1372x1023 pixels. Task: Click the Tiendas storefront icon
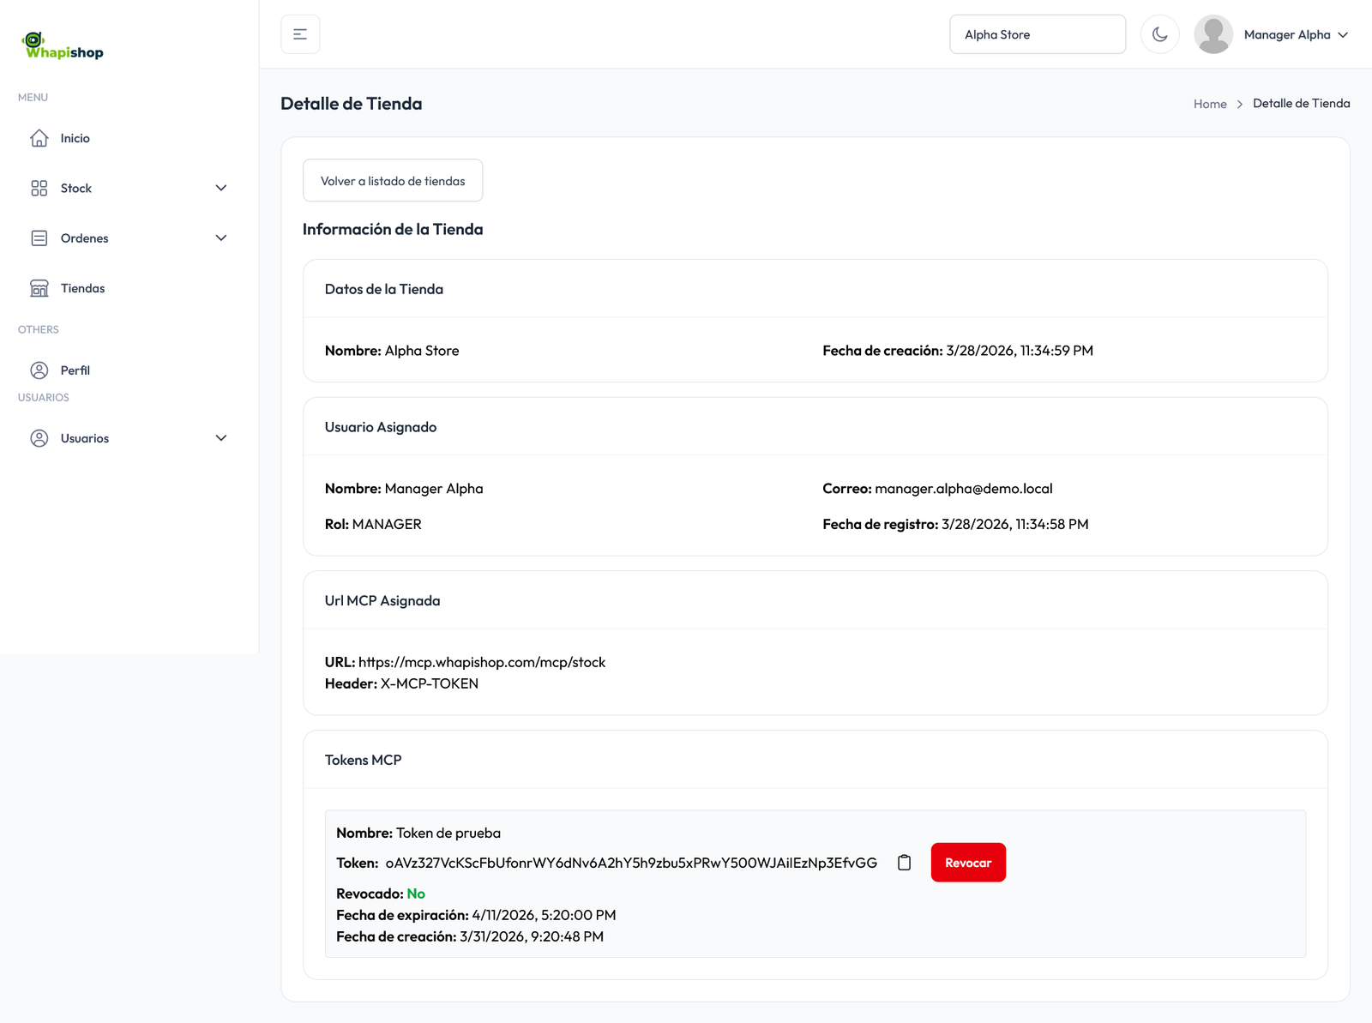pyautogui.click(x=39, y=288)
